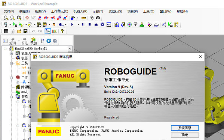Click the red center-view crosshair icon
This screenshot has width=224, height=140.
coord(27,18)
